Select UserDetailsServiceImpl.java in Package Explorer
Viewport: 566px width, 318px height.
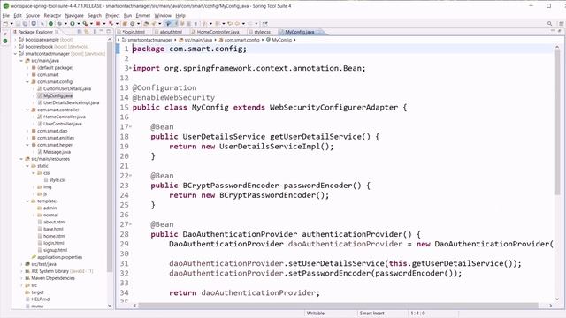point(71,102)
